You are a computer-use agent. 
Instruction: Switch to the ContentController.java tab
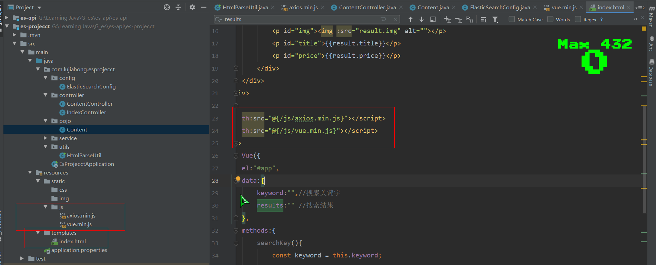click(x=367, y=7)
